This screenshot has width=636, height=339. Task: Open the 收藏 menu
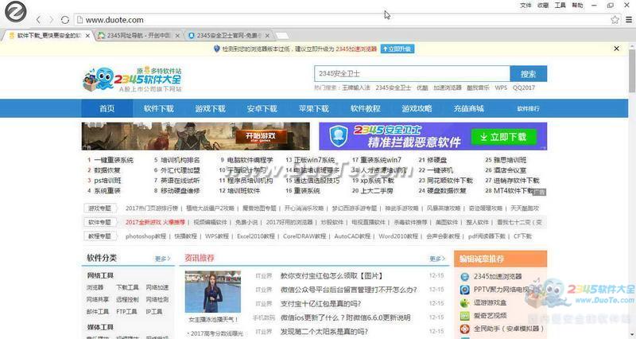point(543,6)
